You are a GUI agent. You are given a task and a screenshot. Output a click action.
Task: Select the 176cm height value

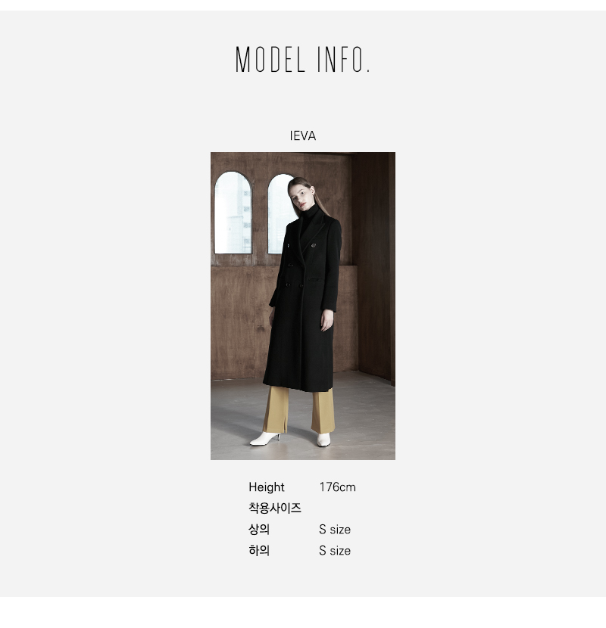[337, 487]
